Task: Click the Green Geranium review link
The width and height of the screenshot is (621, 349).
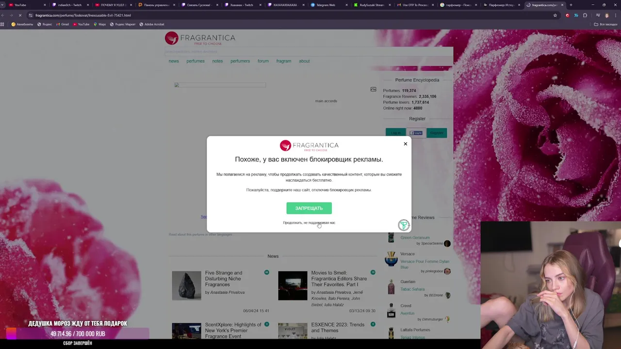Action: pyautogui.click(x=415, y=238)
